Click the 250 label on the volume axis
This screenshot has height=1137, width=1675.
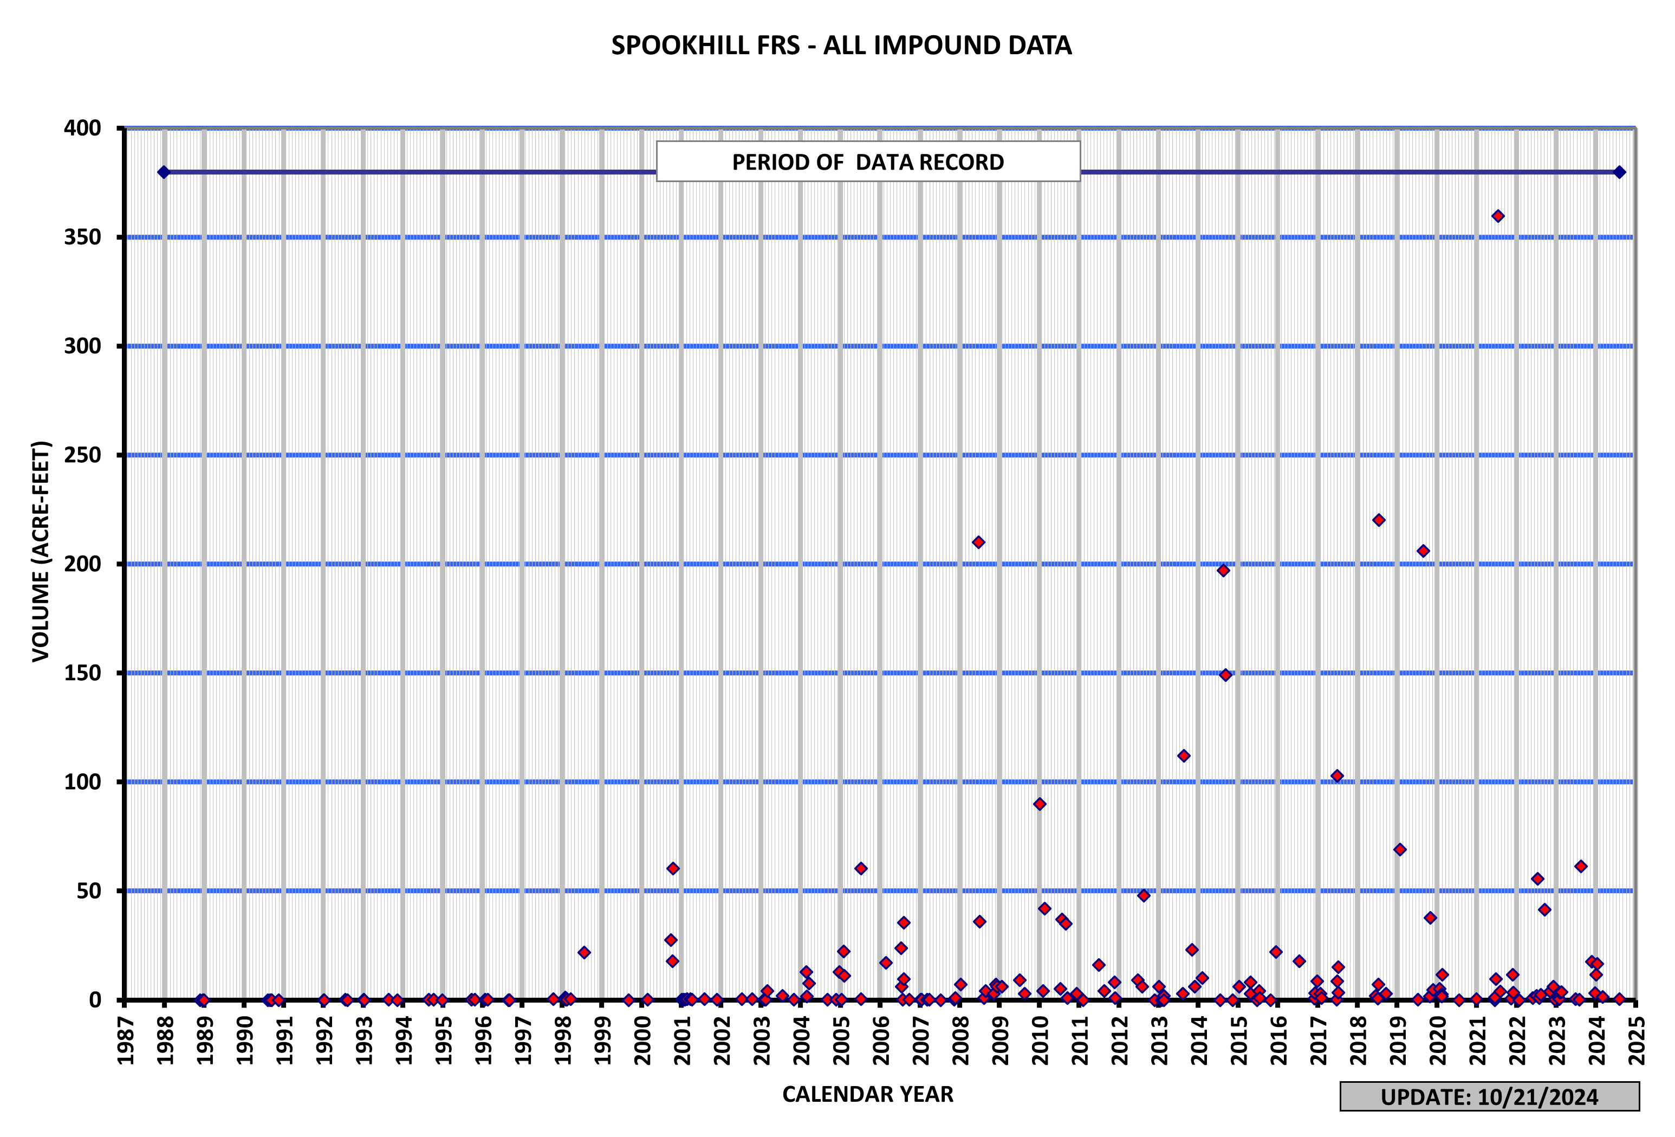(x=83, y=455)
